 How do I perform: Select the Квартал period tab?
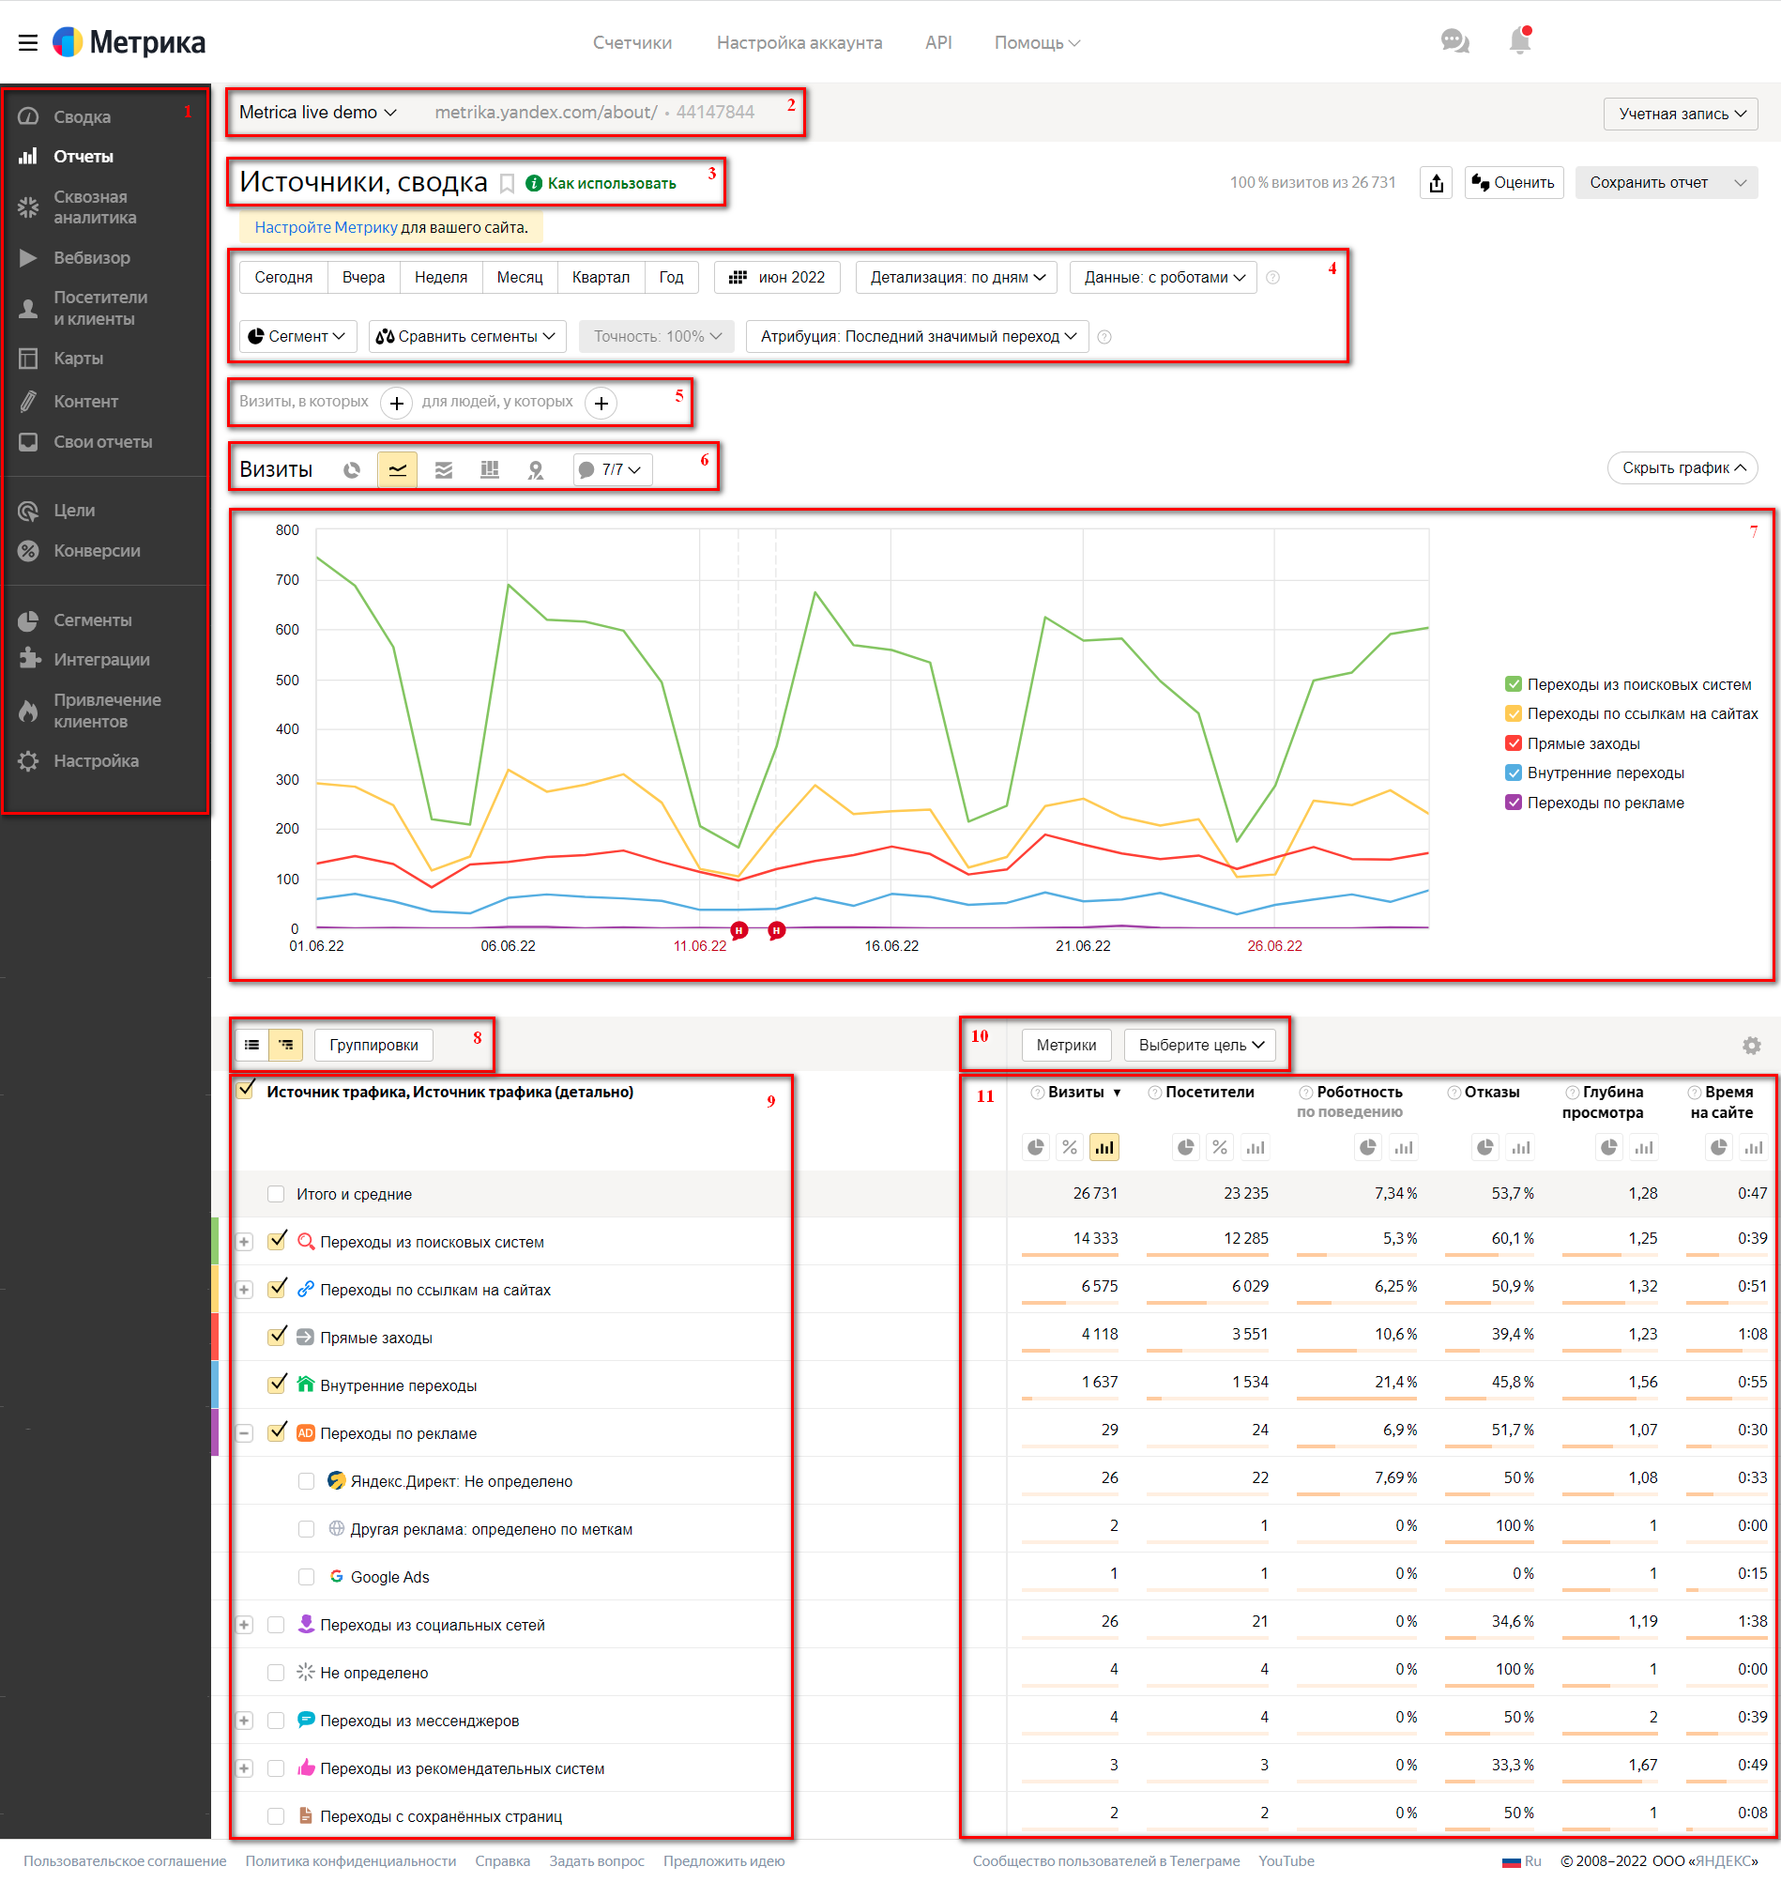click(600, 277)
